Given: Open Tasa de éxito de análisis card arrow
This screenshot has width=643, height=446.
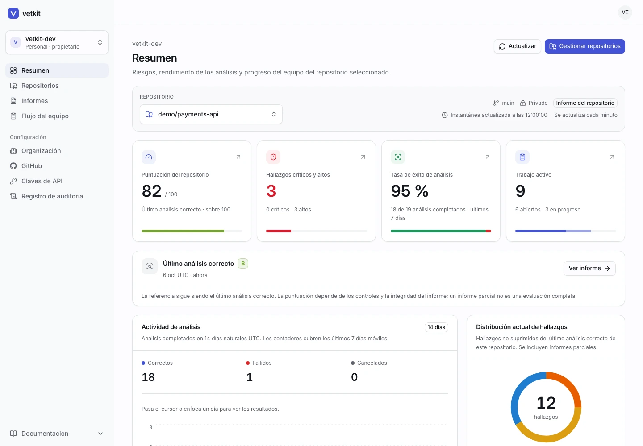Looking at the screenshot, I should coord(488,157).
